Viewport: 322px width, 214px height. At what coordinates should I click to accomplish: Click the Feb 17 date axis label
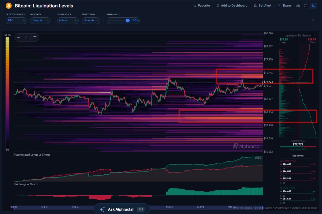click(x=44, y=207)
